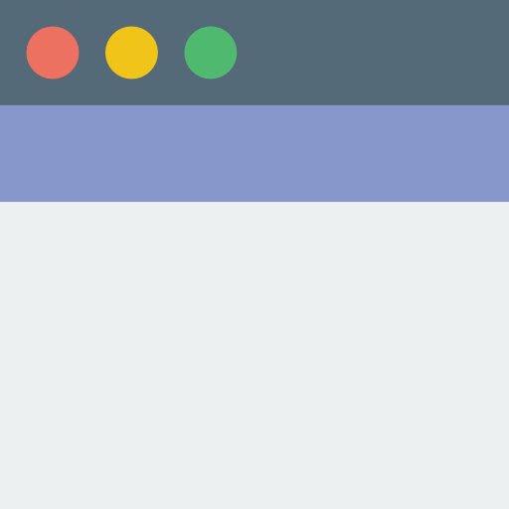Screen dimensions: 509x509
Task: Tap the green window control
Action: (211, 53)
